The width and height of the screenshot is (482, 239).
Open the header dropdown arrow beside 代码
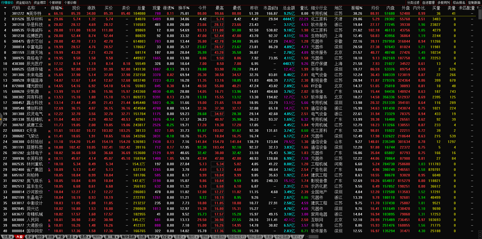(x=5, y=8)
